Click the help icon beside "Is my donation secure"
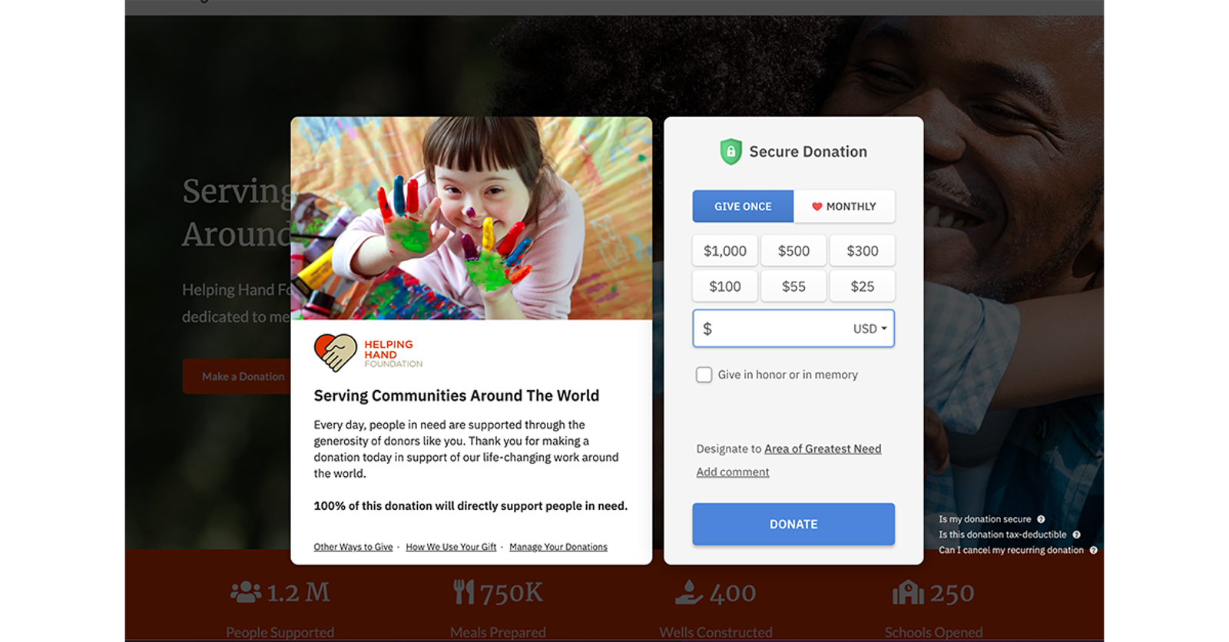The height and width of the screenshot is (642, 1229). 1041,519
